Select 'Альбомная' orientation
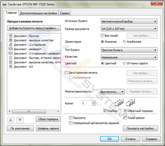165x146 pixels. coord(124,42)
